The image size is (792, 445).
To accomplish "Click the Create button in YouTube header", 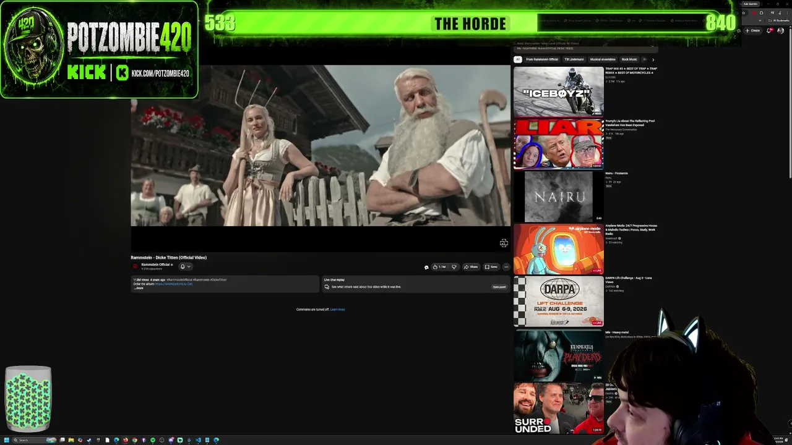I will (x=753, y=30).
